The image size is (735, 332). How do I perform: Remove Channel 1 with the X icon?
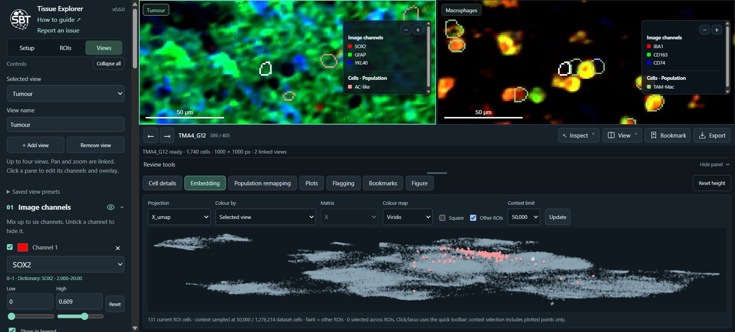coord(118,248)
